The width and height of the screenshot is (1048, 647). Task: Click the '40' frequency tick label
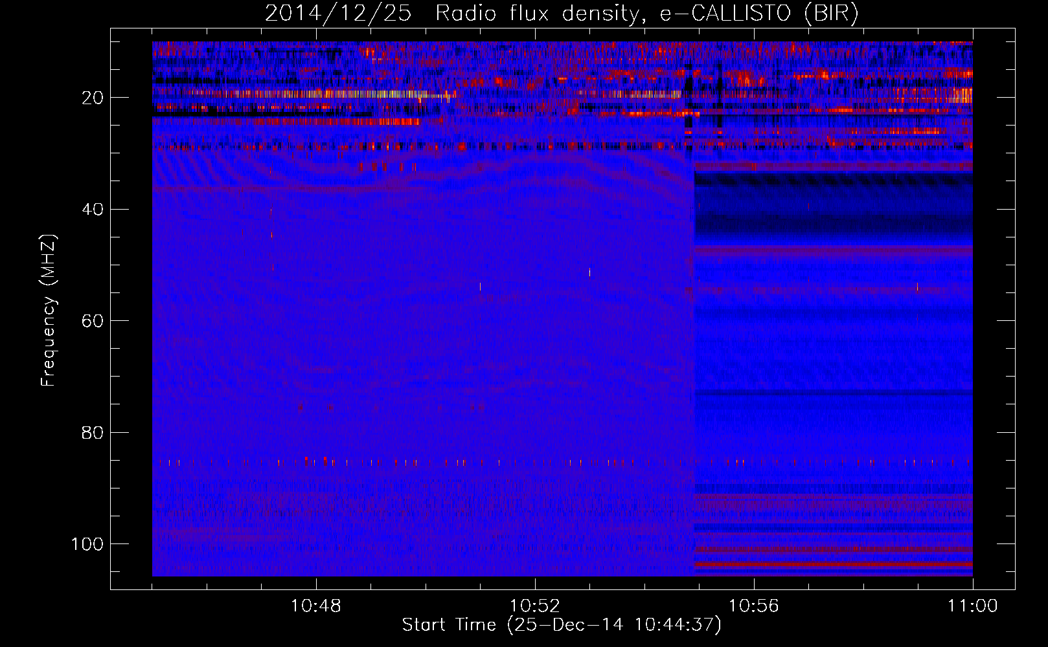93,210
